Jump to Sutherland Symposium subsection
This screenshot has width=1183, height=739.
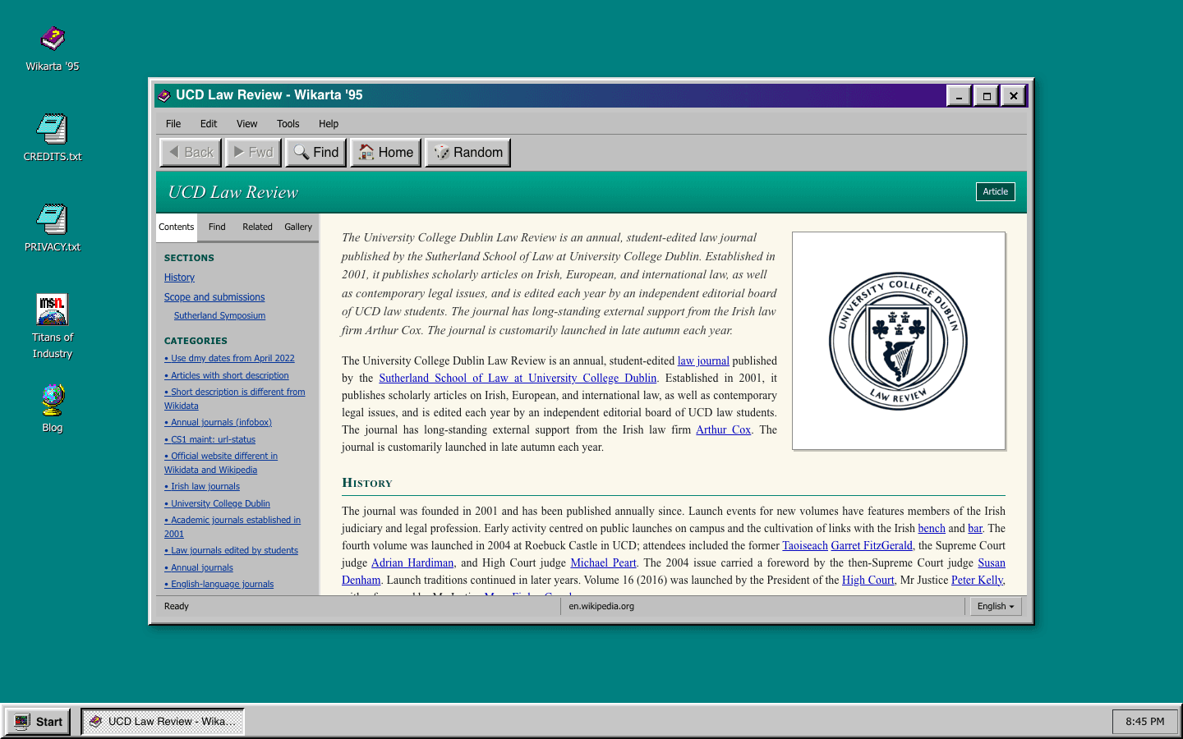(219, 315)
